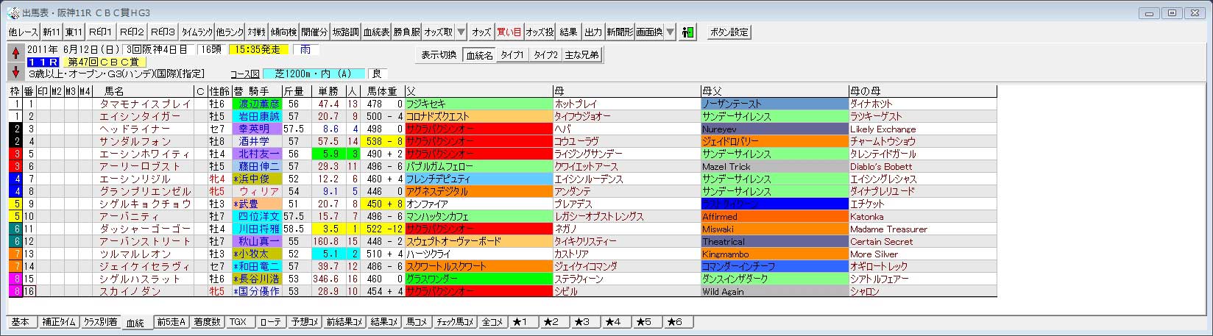Toggle display to 主な兄弟 mode

point(581,55)
